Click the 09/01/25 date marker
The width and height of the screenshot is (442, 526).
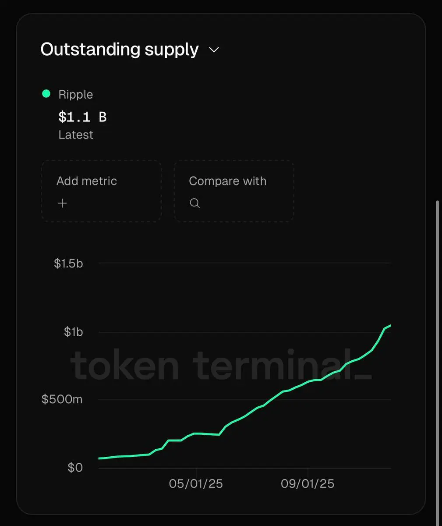(x=308, y=483)
